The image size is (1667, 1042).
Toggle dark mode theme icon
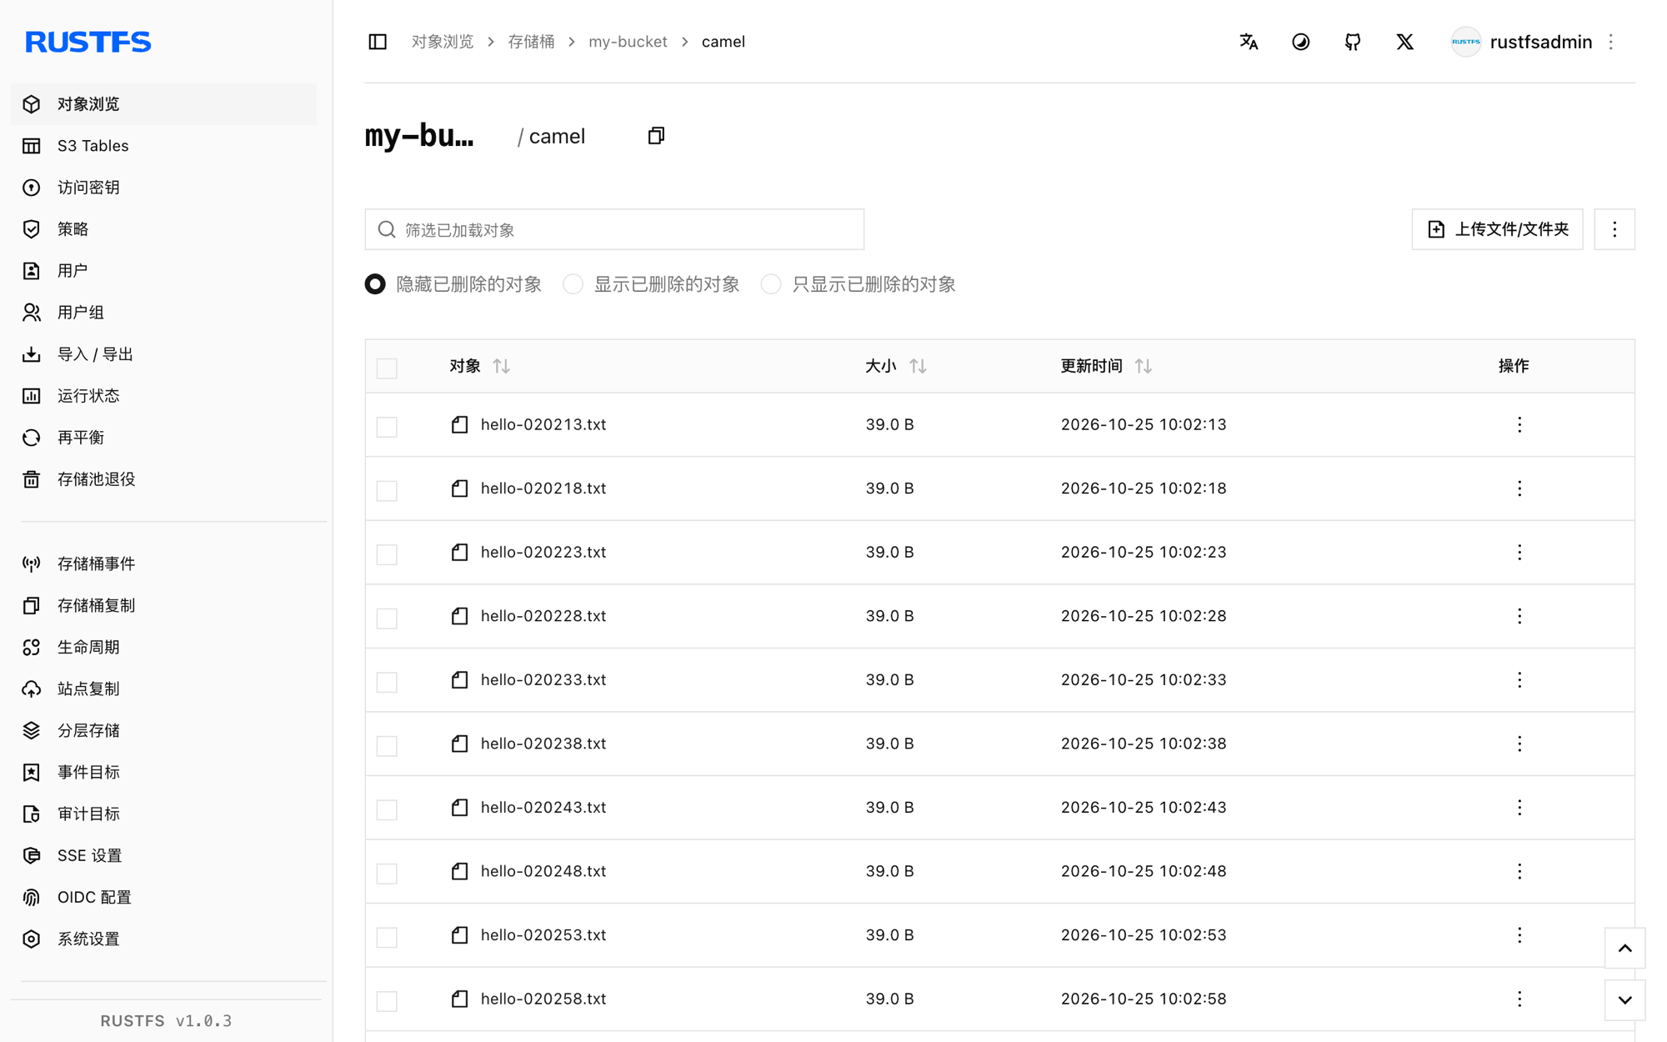(1300, 42)
